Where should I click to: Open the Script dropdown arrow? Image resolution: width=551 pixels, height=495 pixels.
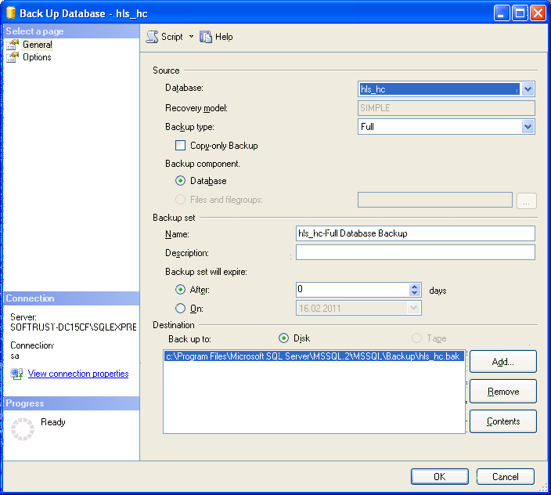pyautogui.click(x=191, y=36)
